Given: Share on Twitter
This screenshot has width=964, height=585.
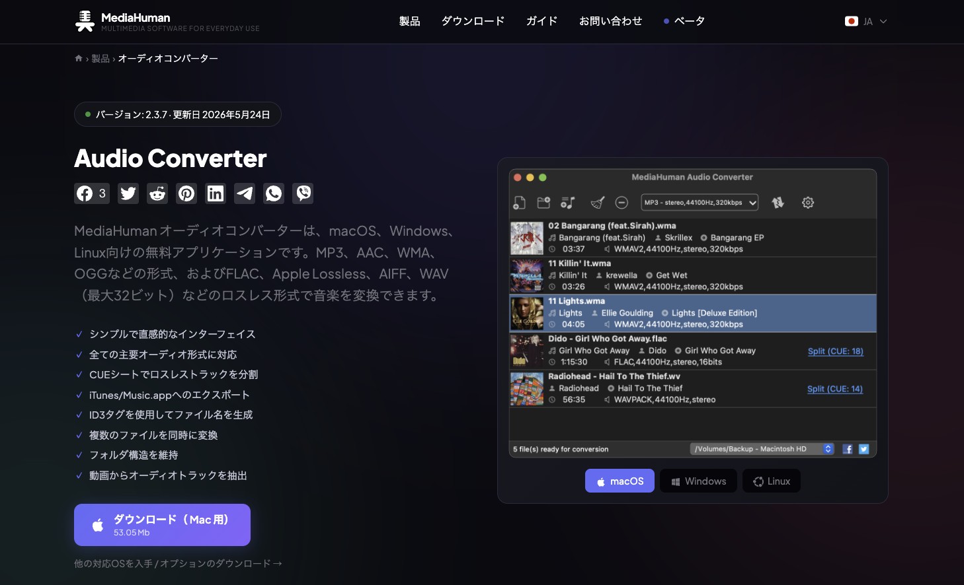Looking at the screenshot, I should (128, 193).
